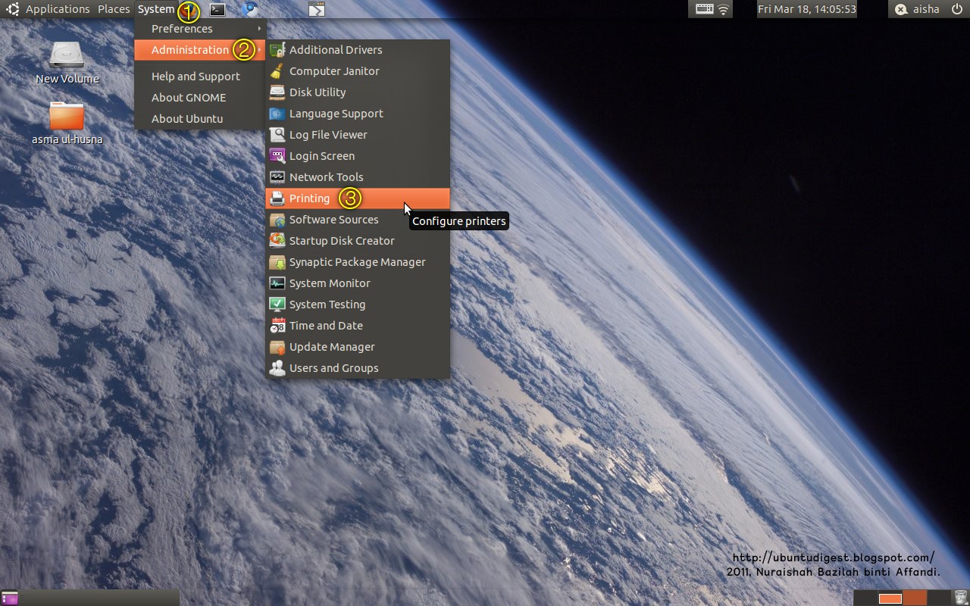Choose About Ubuntu
The image size is (970, 606).
(x=200, y=119)
